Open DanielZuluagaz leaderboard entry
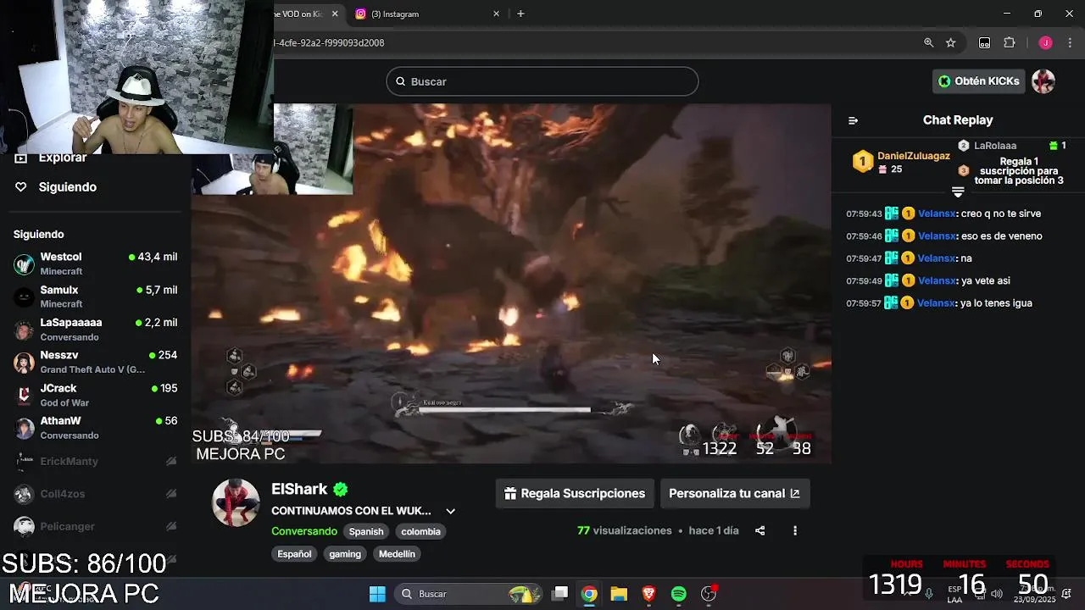 pyautogui.click(x=902, y=162)
